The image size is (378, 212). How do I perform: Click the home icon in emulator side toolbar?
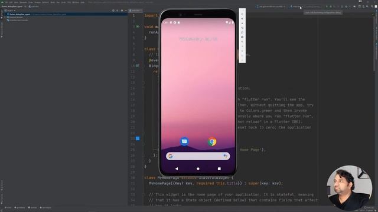tap(242, 51)
